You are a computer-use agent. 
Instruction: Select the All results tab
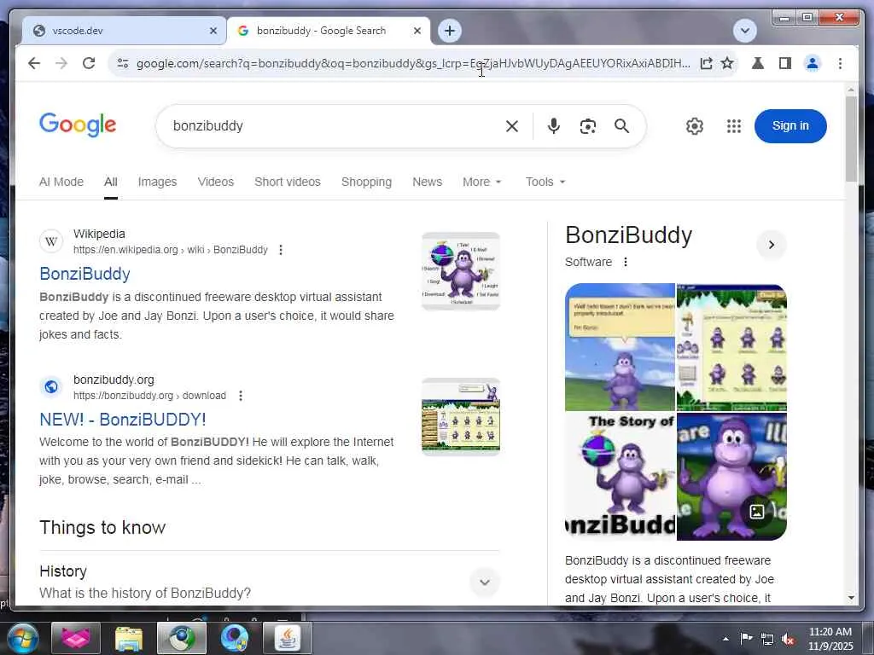tap(110, 182)
